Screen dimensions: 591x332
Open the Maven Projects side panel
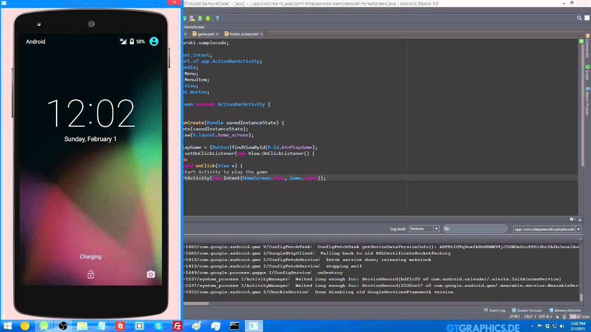[x=587, y=101]
